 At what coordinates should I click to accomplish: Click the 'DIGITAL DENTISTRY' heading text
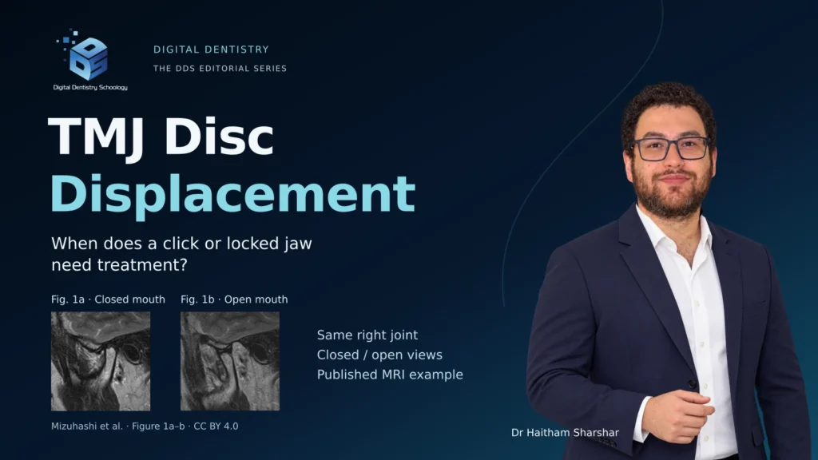(211, 50)
